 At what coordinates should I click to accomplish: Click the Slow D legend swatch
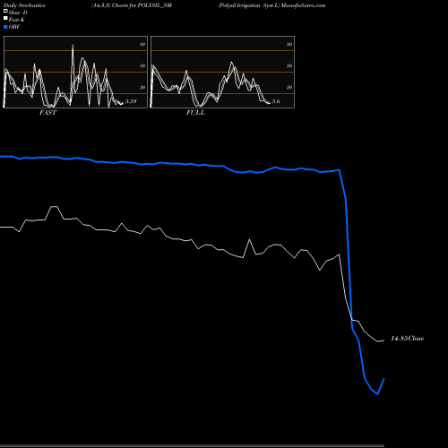[5, 11]
